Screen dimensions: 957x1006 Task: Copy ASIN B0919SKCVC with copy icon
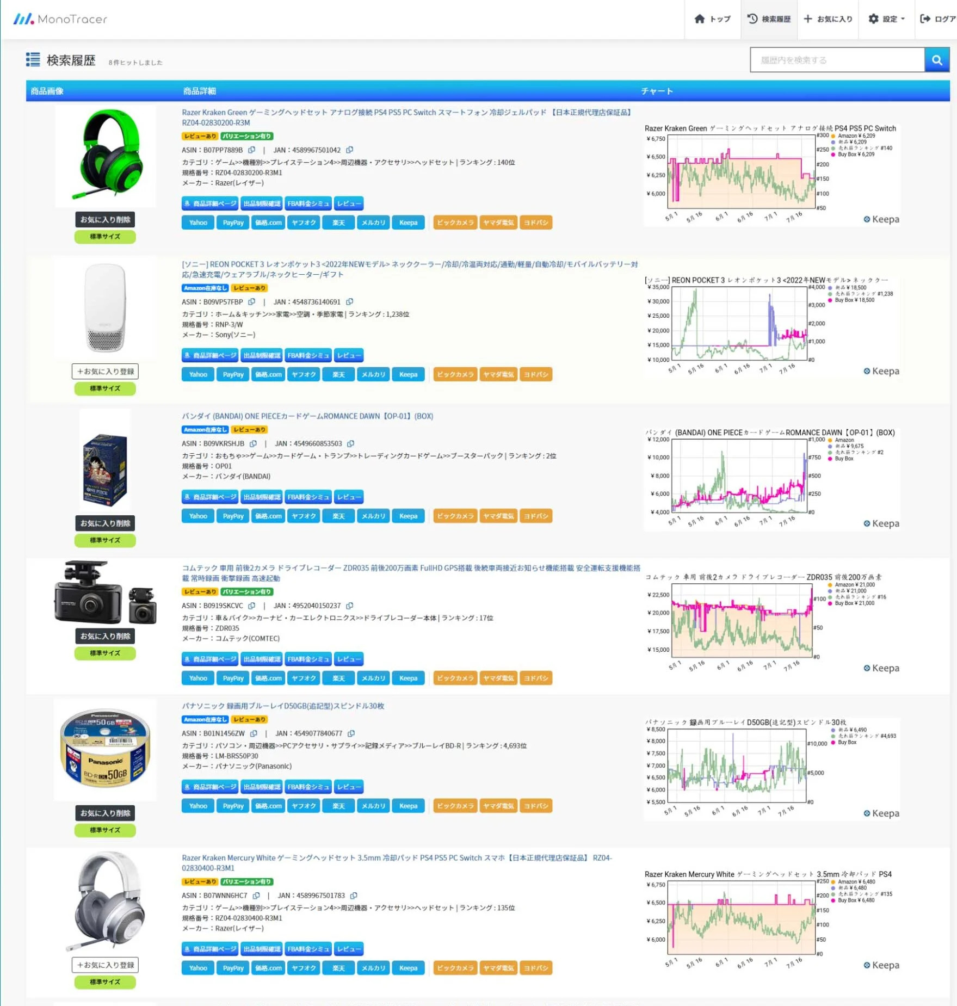[x=251, y=606]
